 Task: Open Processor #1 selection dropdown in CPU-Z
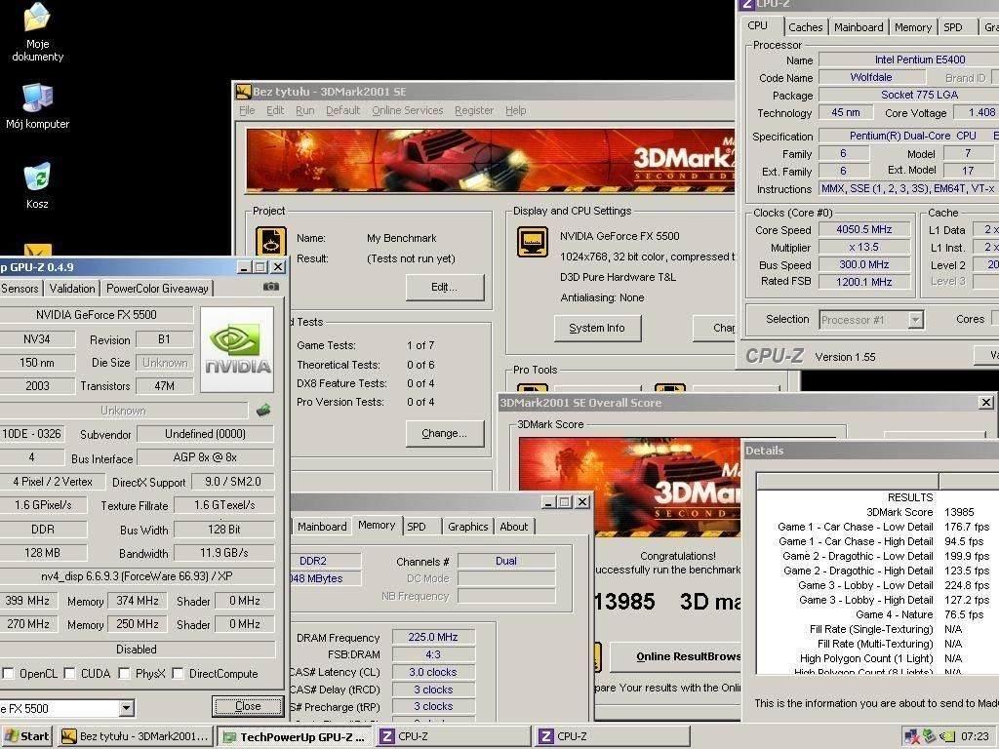915,320
